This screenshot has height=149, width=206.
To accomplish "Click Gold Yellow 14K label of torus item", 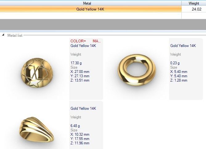I will [x=183, y=46].
